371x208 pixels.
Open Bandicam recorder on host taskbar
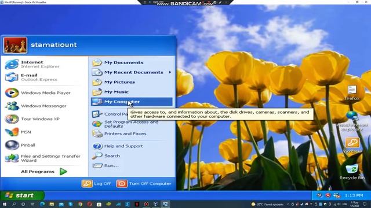point(147,204)
